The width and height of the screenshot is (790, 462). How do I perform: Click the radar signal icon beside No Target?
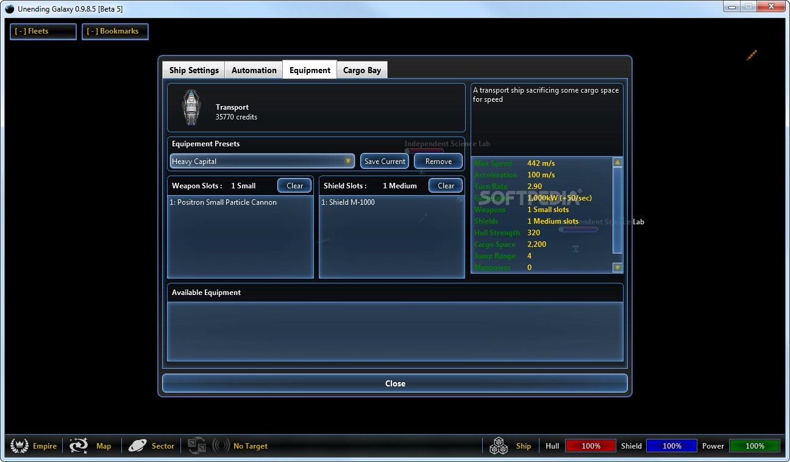pos(221,446)
